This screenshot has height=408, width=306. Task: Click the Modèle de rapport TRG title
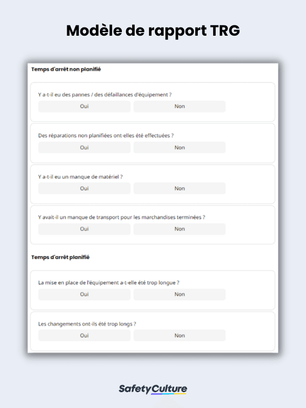coord(153,31)
